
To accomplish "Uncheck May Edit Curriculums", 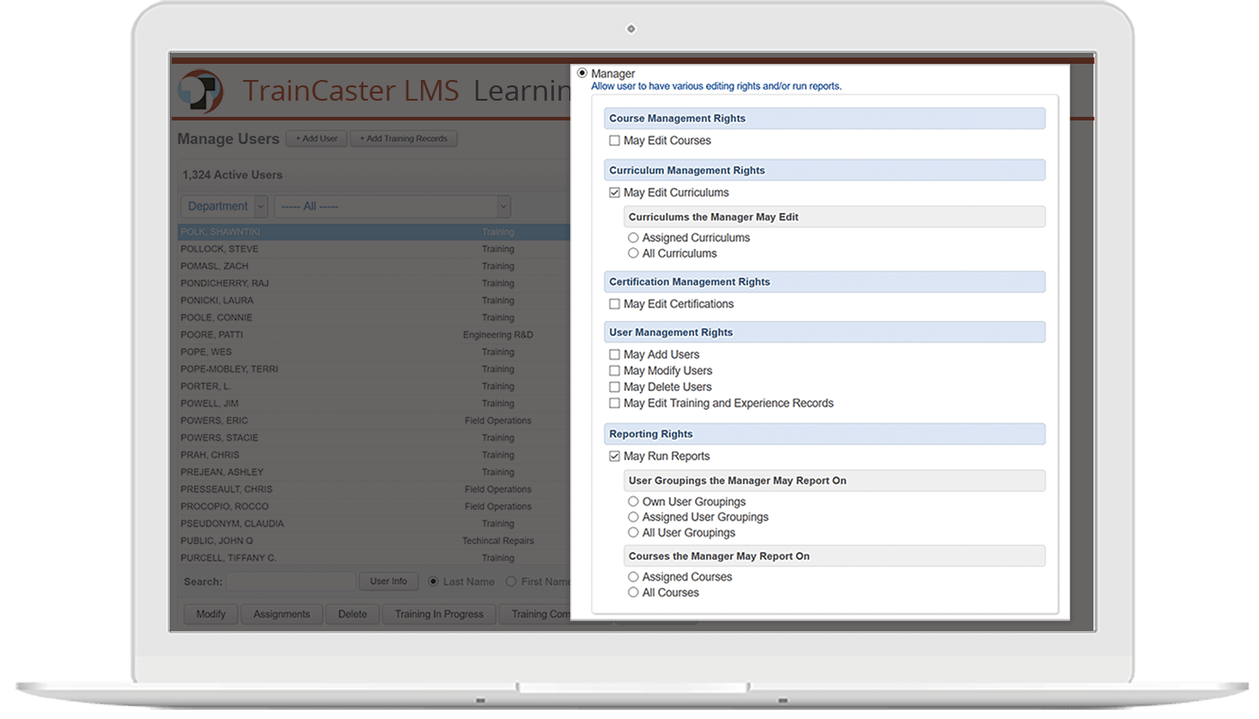I will click(614, 193).
